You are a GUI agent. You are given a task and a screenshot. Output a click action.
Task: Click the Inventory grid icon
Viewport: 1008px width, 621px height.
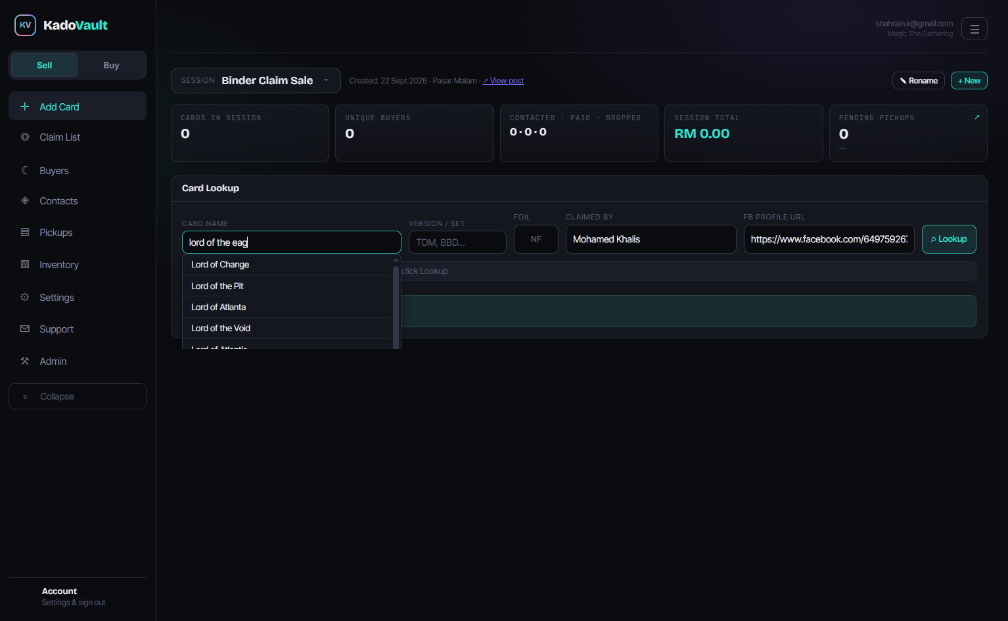[x=25, y=264]
